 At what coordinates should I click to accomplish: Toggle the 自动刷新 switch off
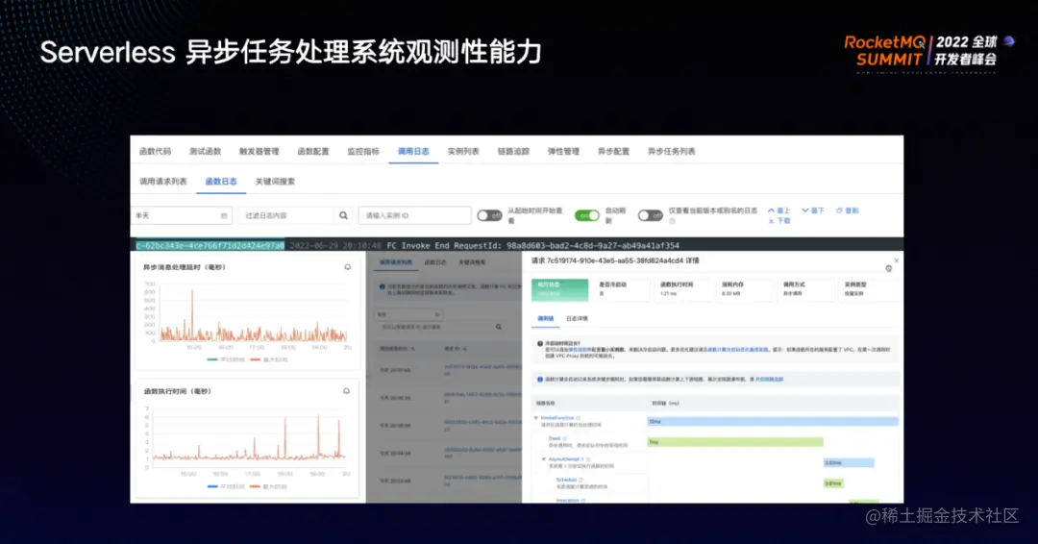[586, 215]
